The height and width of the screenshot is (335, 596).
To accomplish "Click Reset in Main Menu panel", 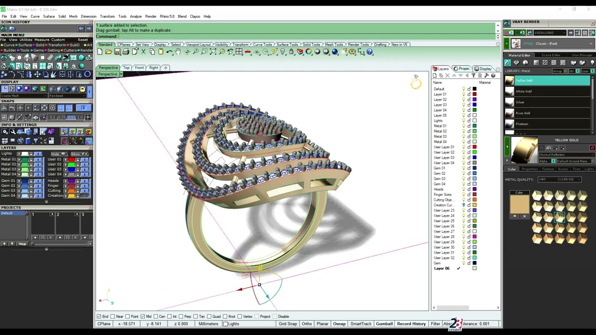I will click(83, 40).
